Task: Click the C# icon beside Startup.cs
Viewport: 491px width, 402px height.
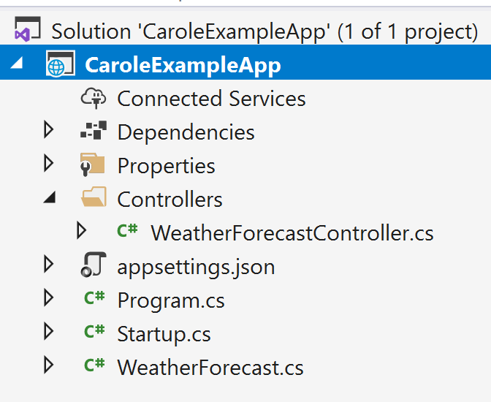Action: 94,332
